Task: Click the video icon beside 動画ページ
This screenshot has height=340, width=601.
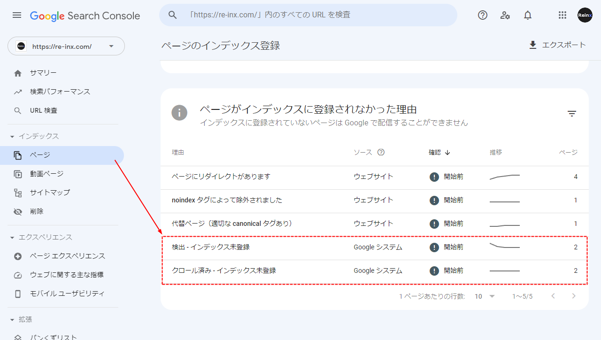Action: point(18,174)
